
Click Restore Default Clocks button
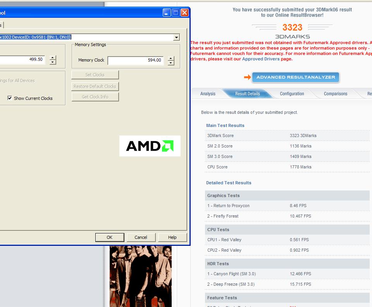95,86
